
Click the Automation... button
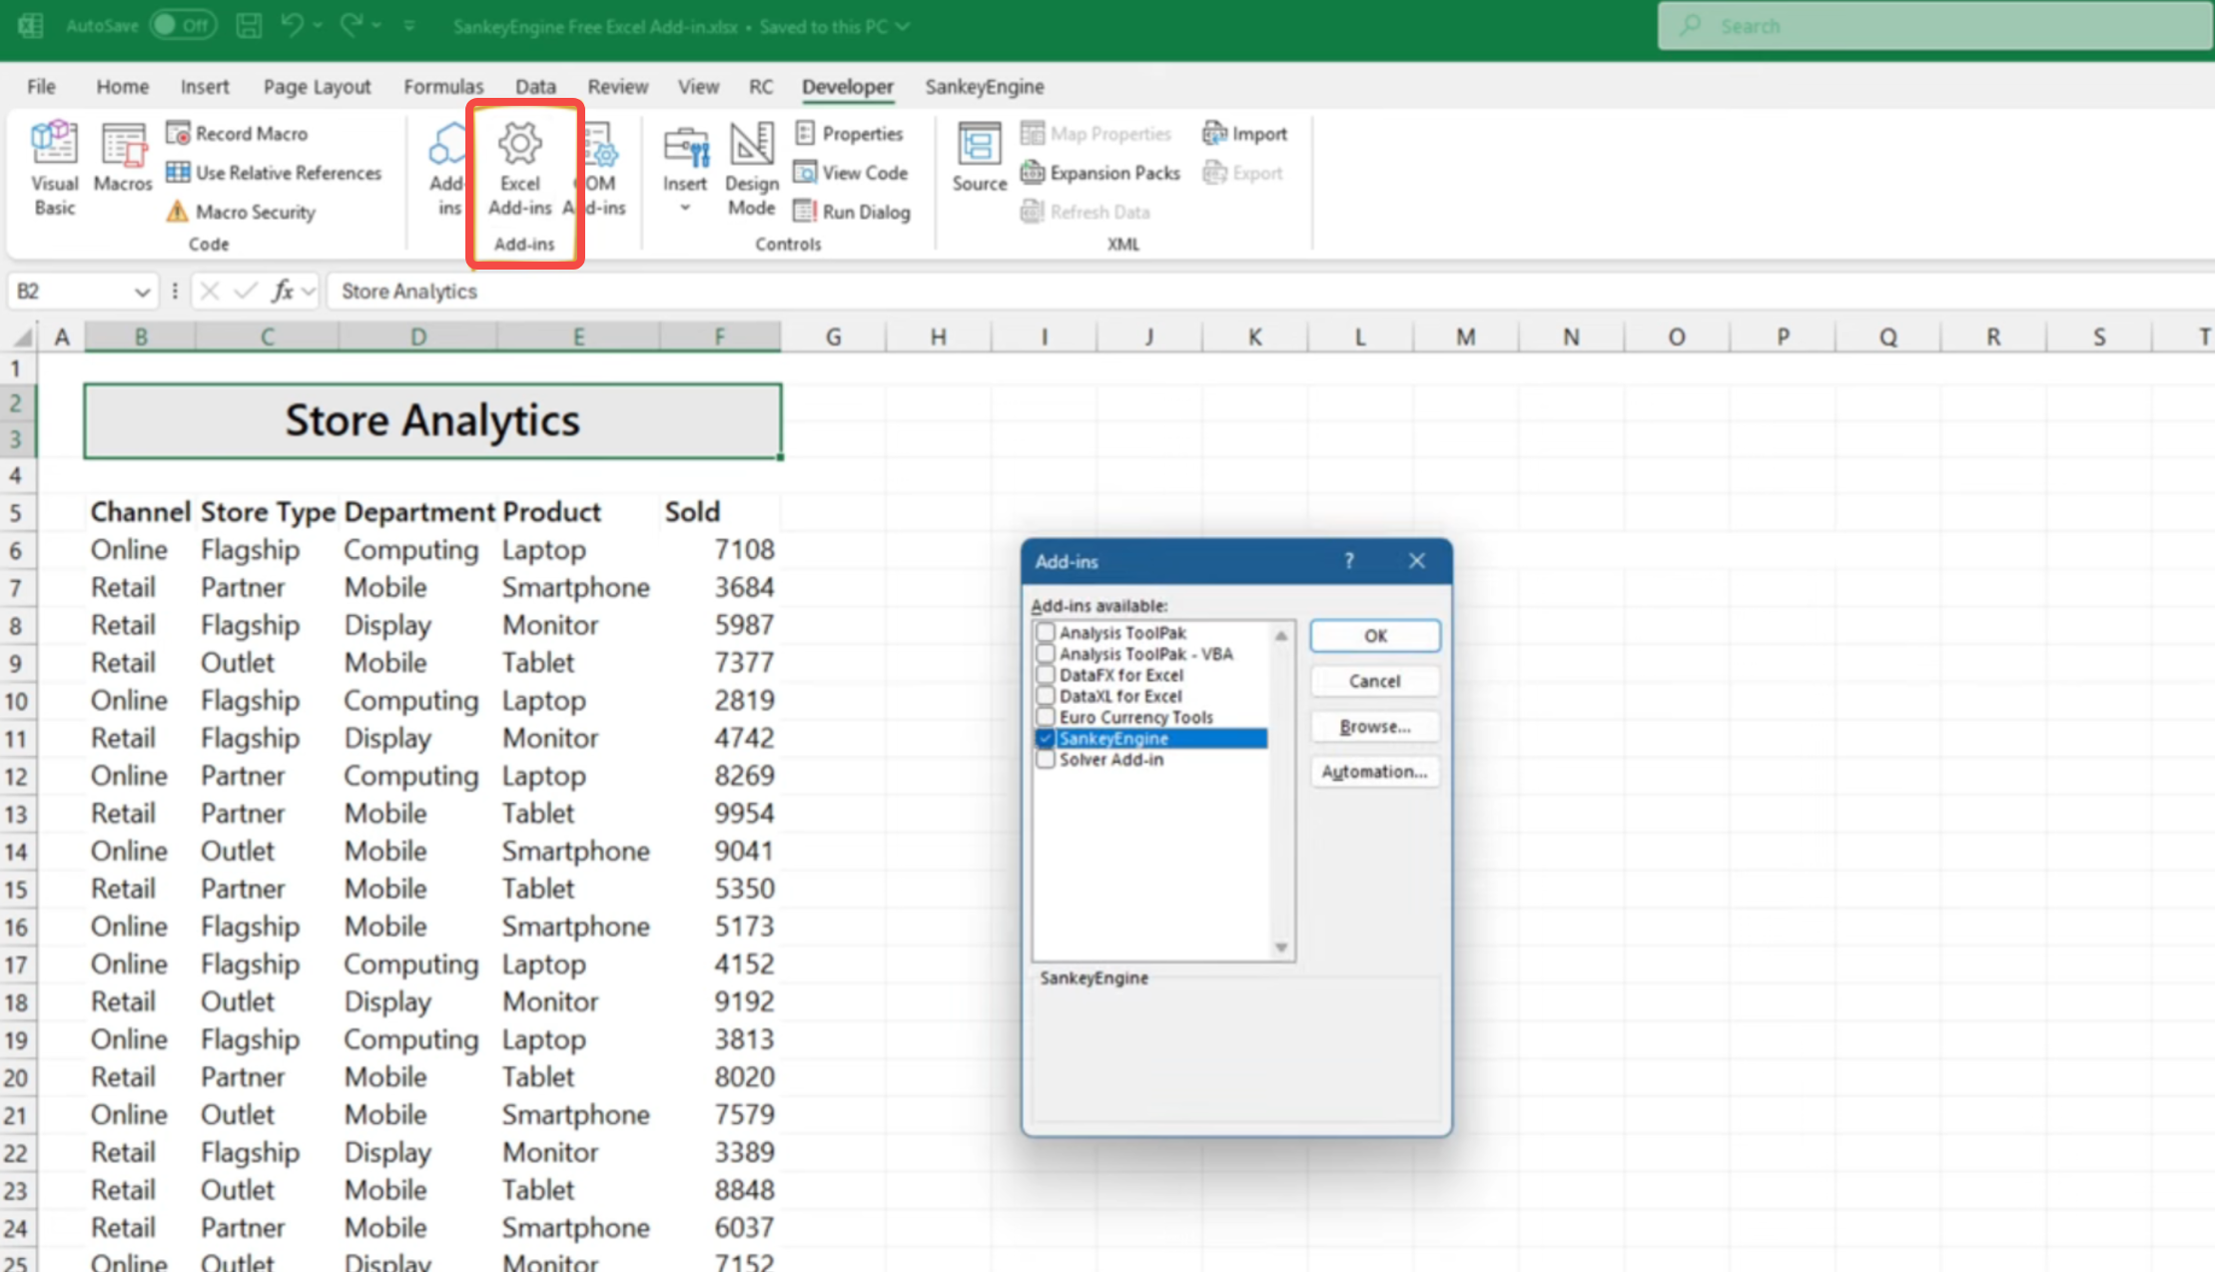(1375, 772)
